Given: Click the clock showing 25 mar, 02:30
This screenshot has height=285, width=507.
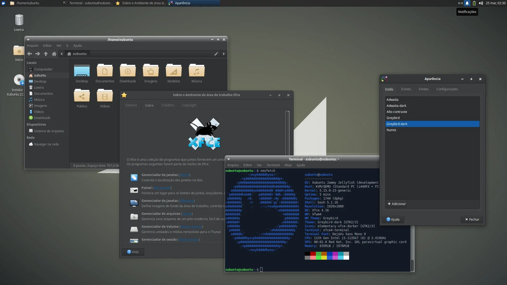Looking at the screenshot, I should (495, 3).
